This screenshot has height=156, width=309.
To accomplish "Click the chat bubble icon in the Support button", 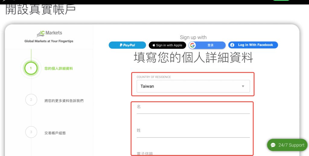I will click(273, 145).
